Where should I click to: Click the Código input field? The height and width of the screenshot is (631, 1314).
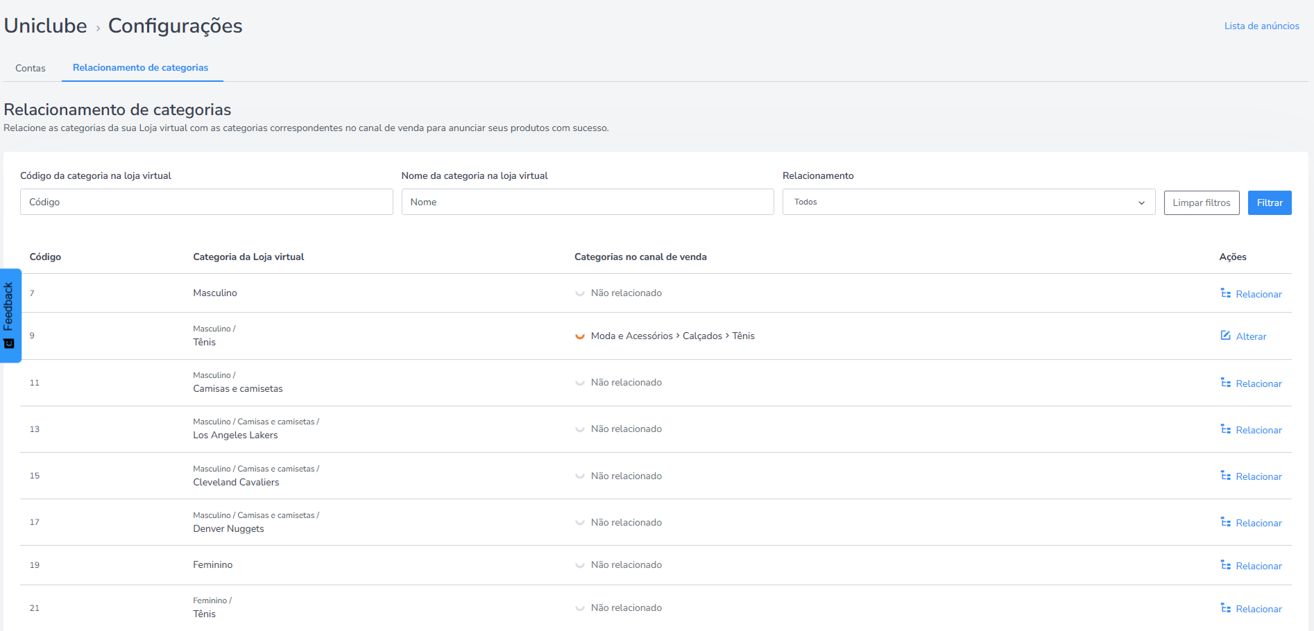(206, 202)
